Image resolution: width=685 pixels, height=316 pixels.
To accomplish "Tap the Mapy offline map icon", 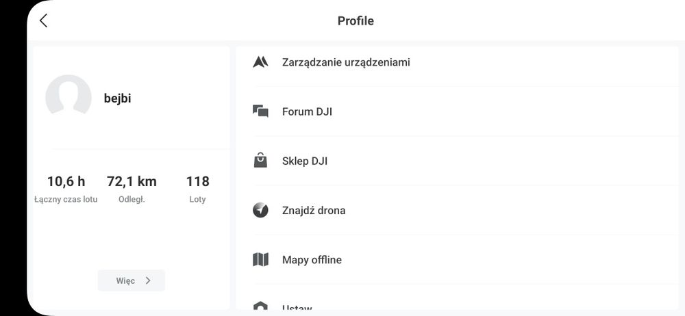I will [x=260, y=260].
